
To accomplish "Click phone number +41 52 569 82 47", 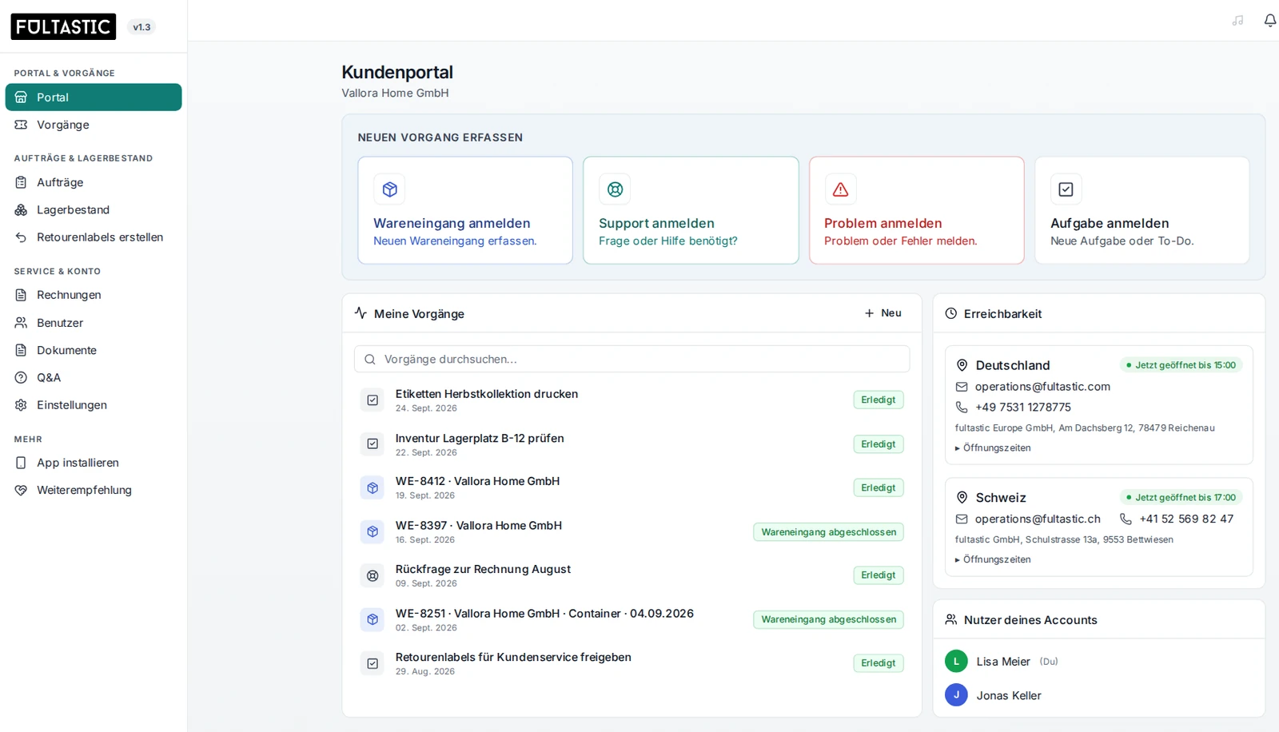I will (1186, 519).
